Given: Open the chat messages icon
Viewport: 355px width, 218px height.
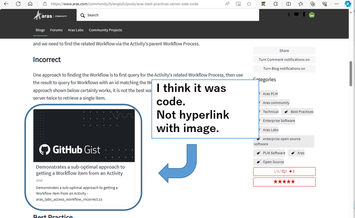Looking at the screenshot, I should click(296, 15).
